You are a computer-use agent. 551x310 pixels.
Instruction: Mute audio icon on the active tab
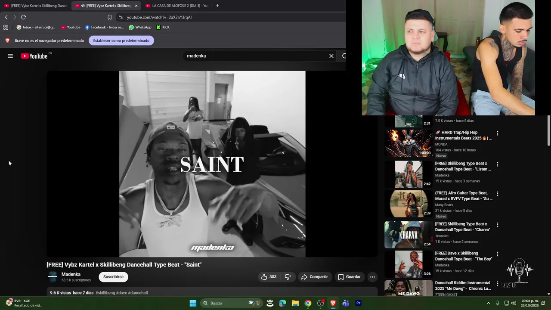(83, 6)
